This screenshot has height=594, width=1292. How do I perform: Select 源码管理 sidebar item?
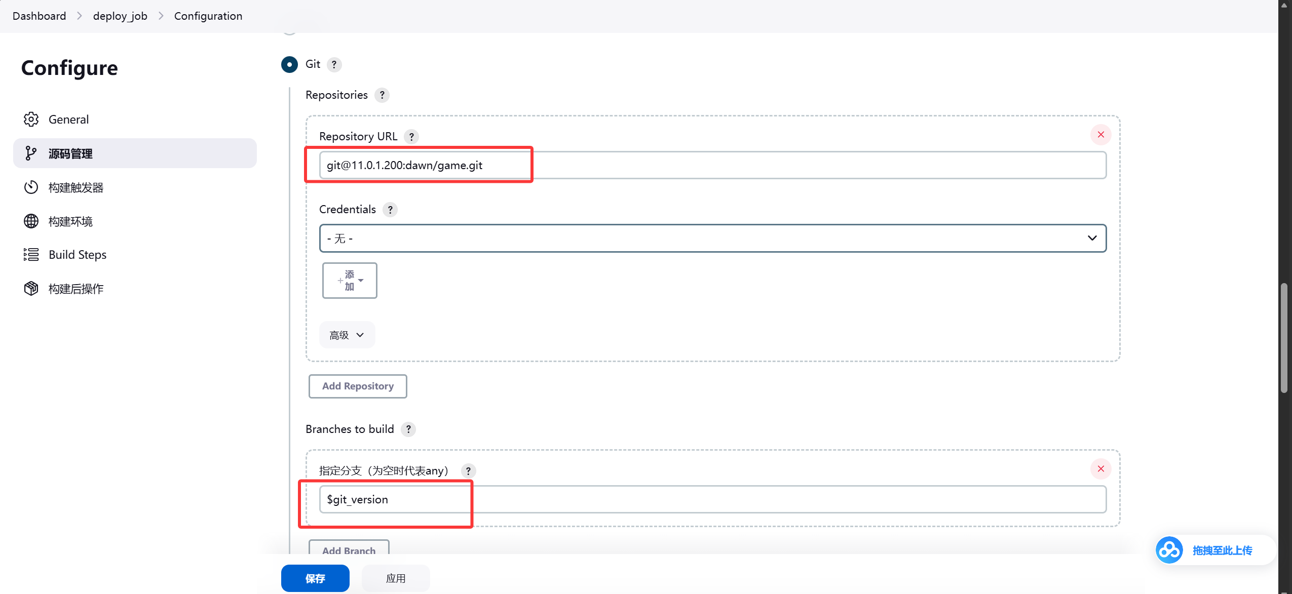(135, 153)
